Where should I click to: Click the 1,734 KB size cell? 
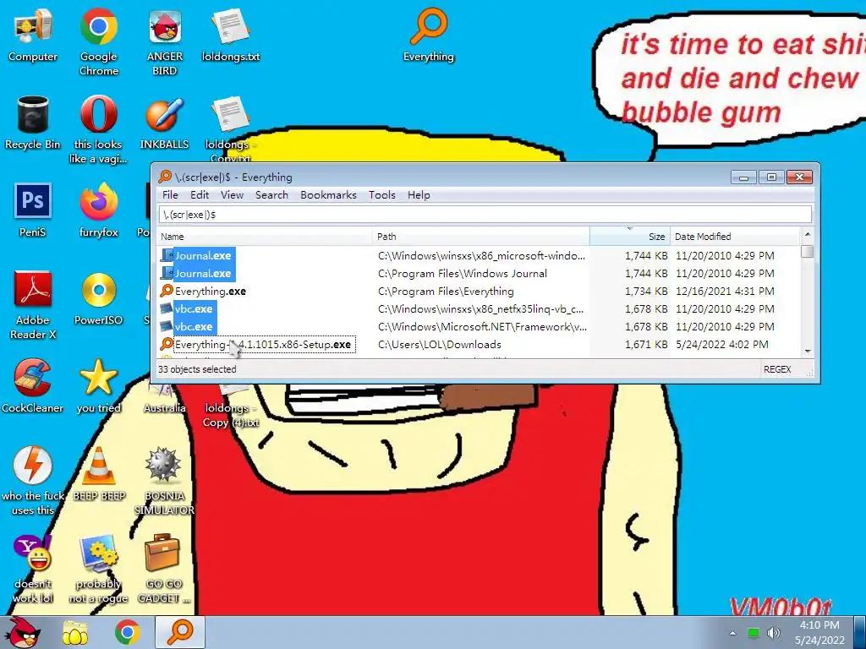click(646, 291)
